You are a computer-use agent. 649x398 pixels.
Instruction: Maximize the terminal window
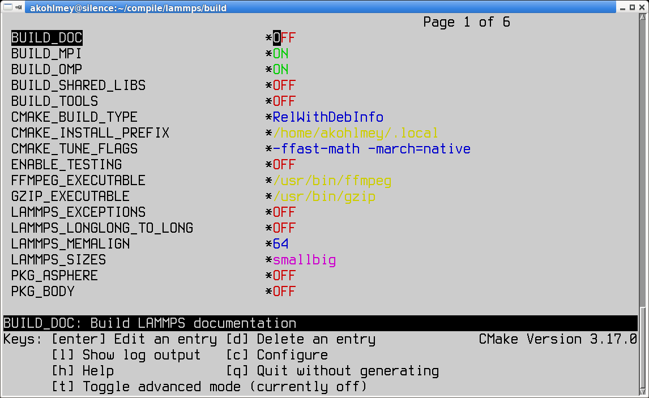click(x=631, y=7)
